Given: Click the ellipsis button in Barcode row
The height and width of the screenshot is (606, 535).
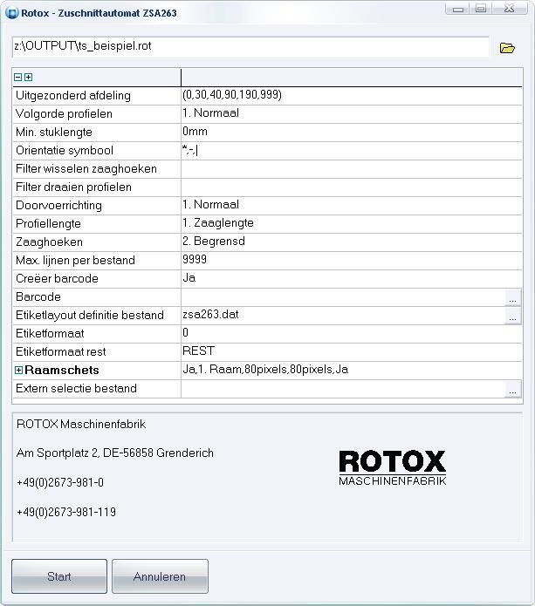Looking at the screenshot, I should point(513,297).
